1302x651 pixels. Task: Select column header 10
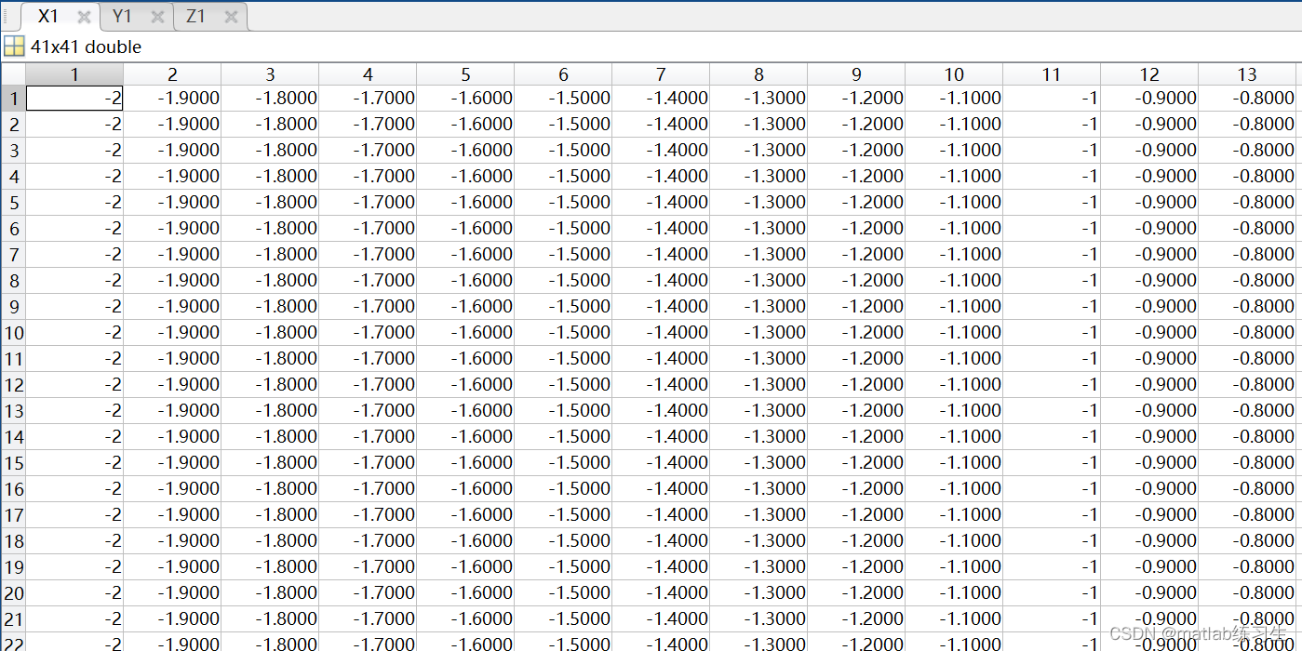(954, 74)
